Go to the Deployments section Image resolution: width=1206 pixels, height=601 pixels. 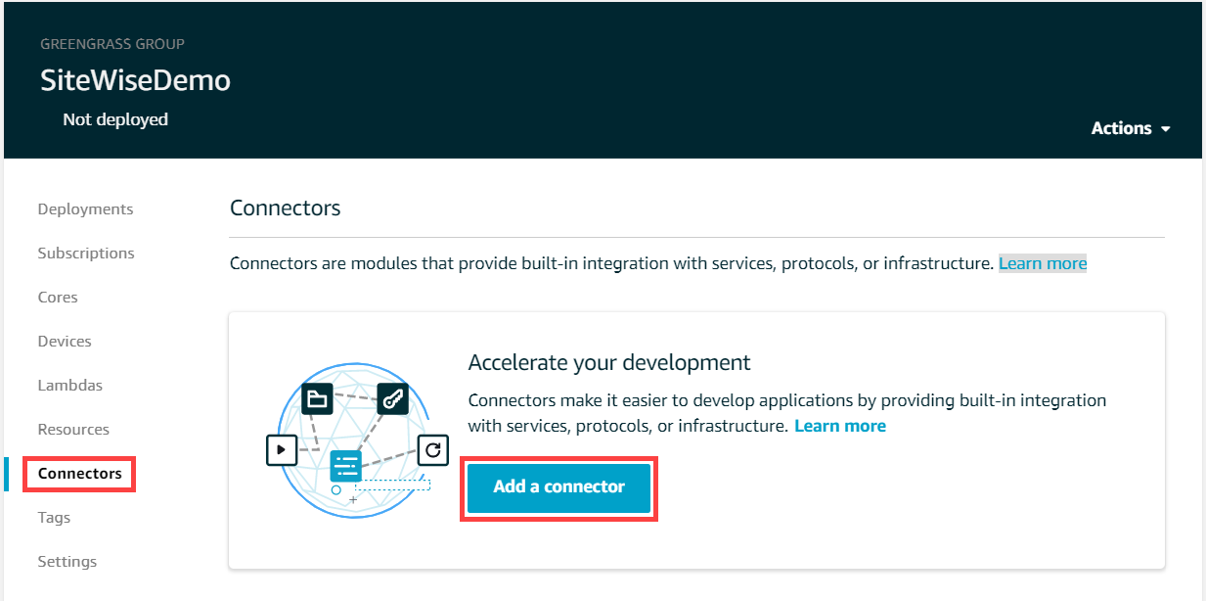click(x=85, y=209)
